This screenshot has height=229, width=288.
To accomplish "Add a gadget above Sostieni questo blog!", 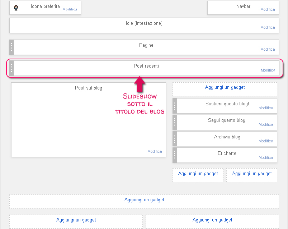I will [x=225, y=87].
